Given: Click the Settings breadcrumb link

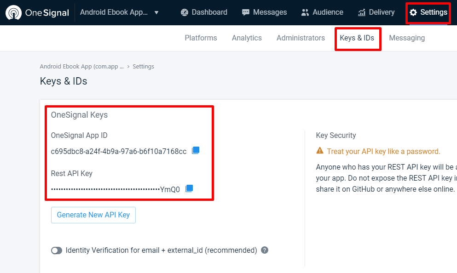Looking at the screenshot, I should [144, 66].
